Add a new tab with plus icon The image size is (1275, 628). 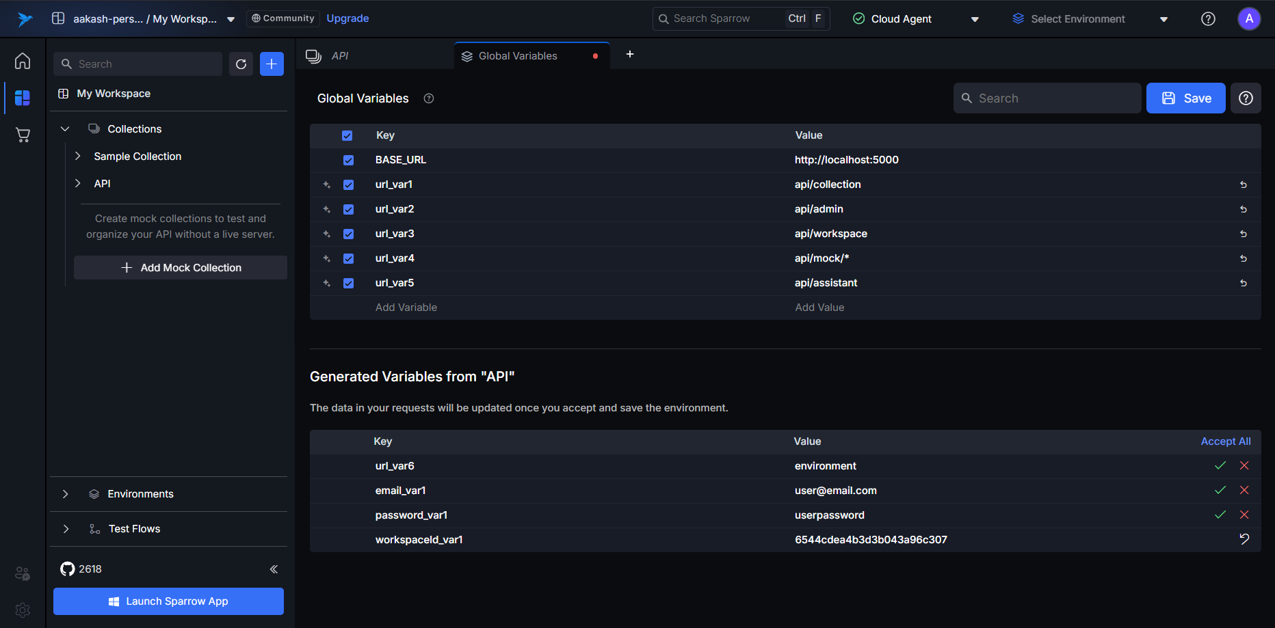(630, 54)
